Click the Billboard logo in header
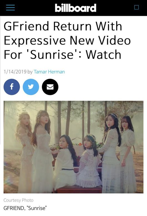147x216 pixels. 75,8
